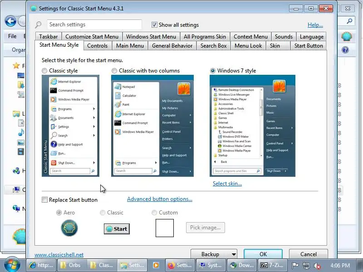Switch to the Setti... explorer taskbar item
The height and width of the screenshot is (272, 363).
coord(133,265)
